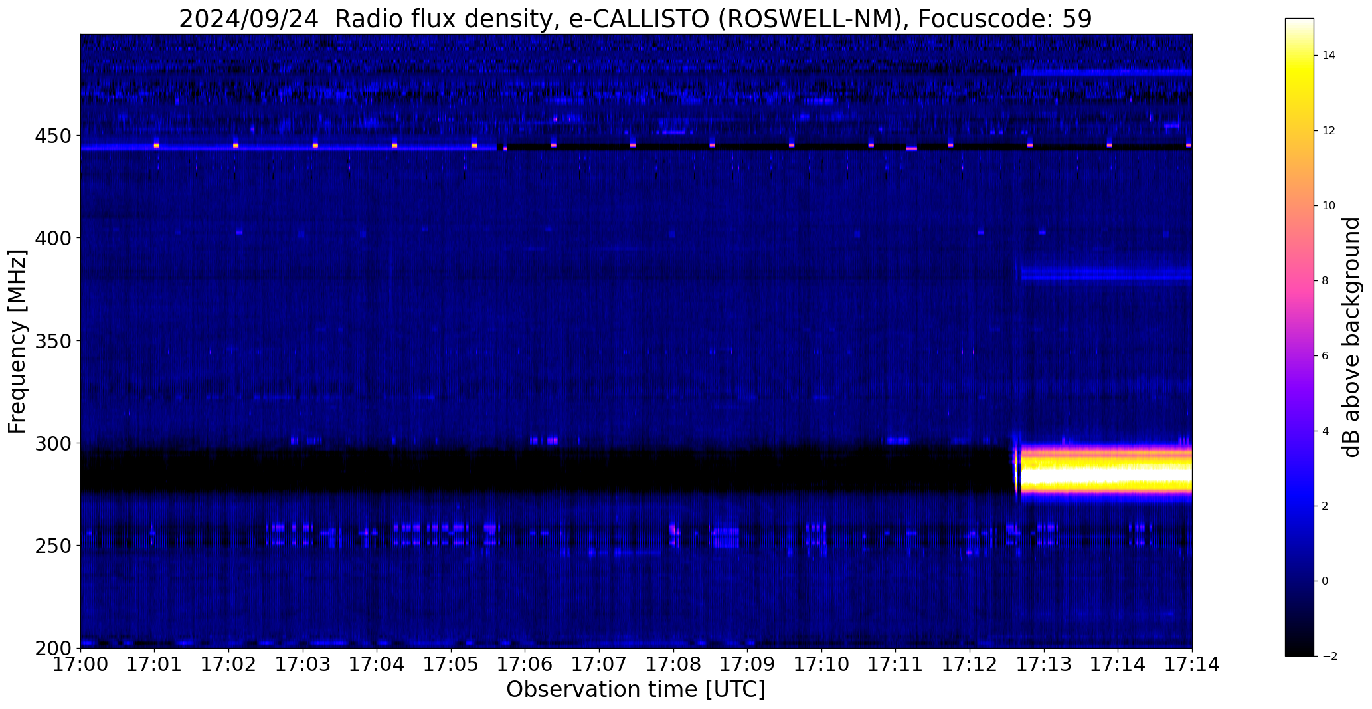This screenshot has width=1372, height=709.
Task: Click the 17:03 time tick label
Action: [303, 664]
